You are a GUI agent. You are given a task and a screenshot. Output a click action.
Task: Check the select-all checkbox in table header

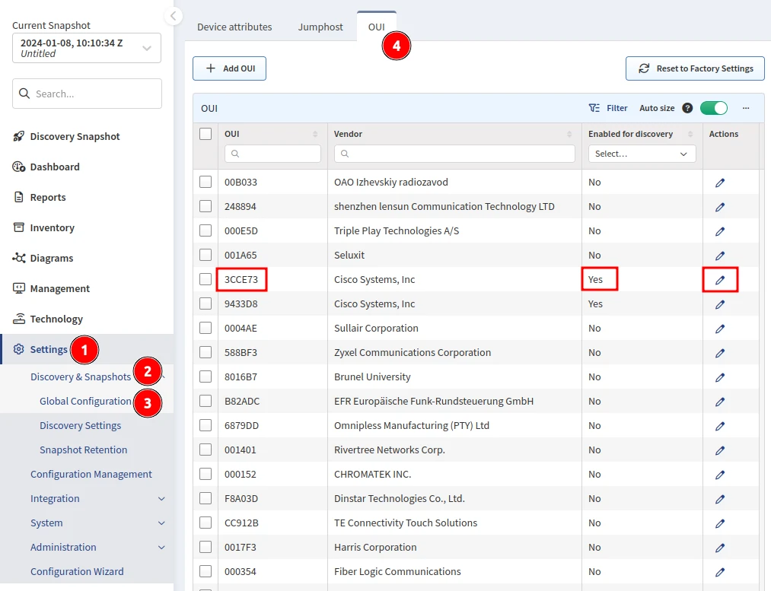point(205,134)
